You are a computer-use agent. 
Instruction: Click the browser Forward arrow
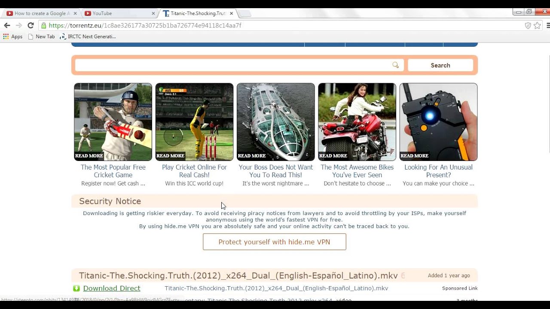18,25
